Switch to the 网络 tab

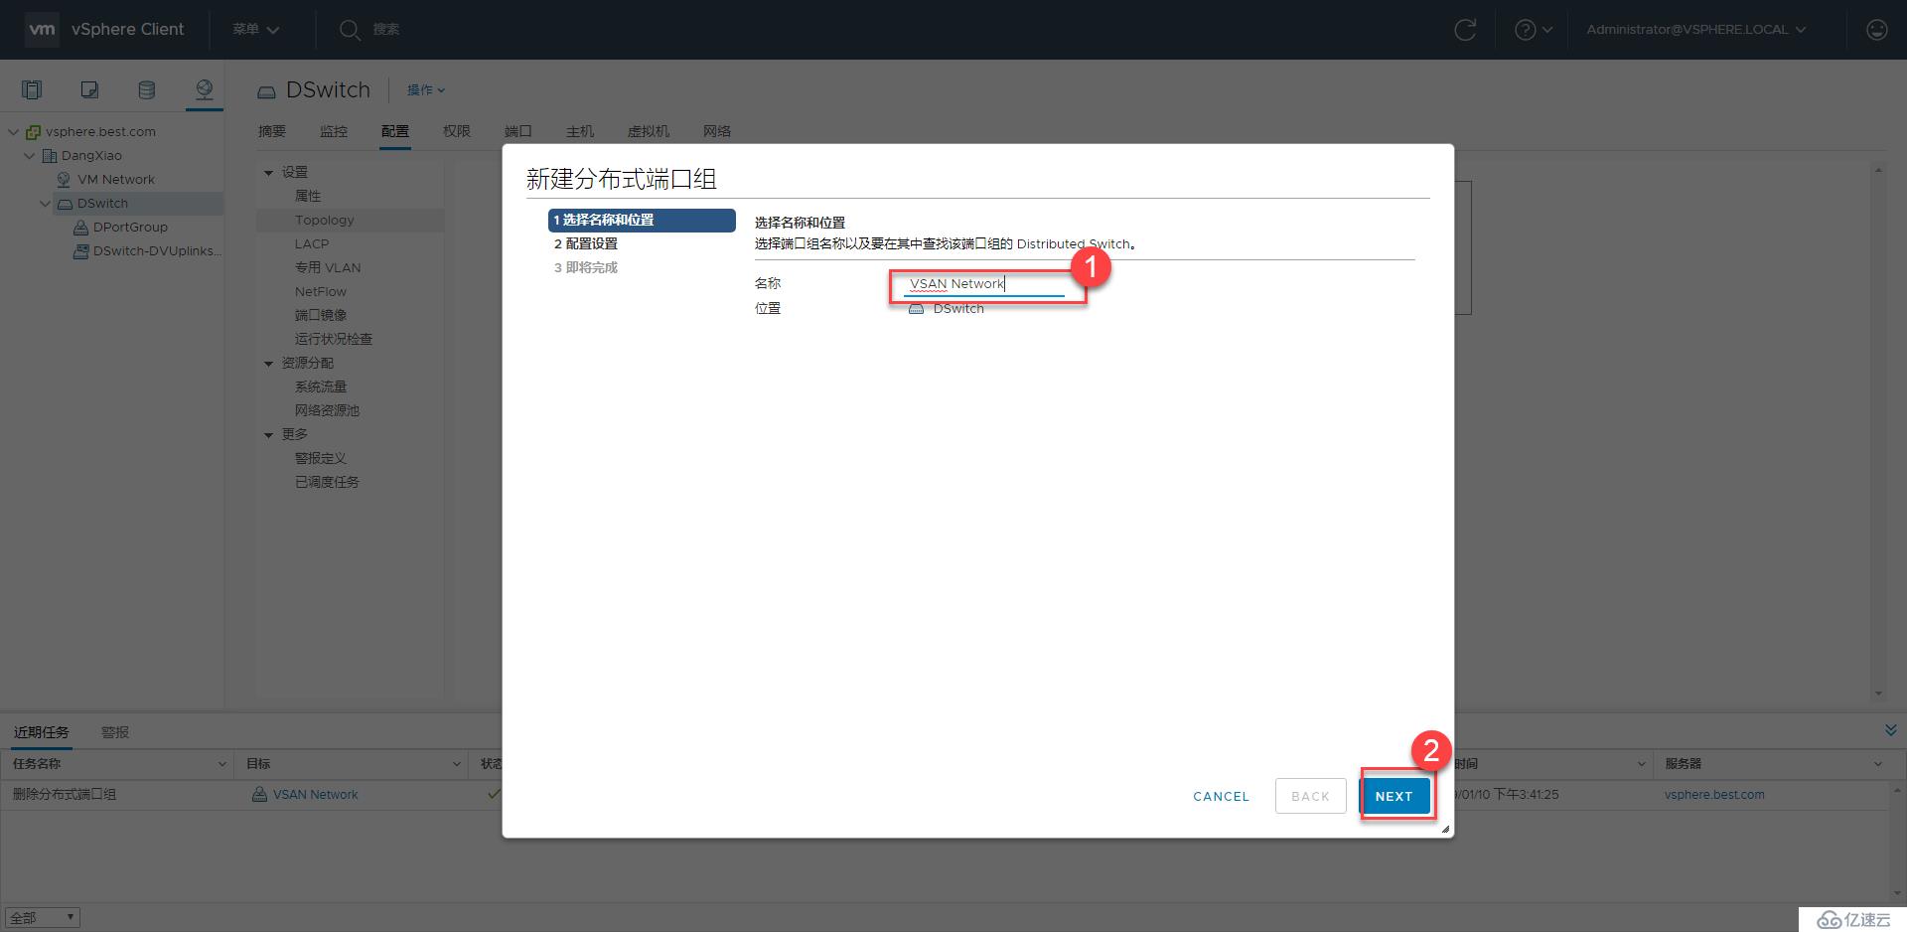717,131
